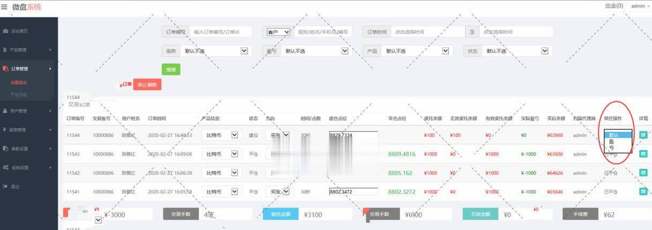Open the 客户 type dropdown
This screenshot has width=652, height=230.
coord(279,32)
